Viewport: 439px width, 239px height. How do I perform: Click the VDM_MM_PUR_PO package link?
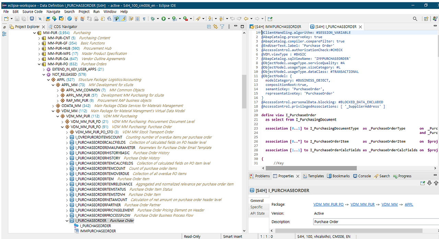[x=328, y=204]
